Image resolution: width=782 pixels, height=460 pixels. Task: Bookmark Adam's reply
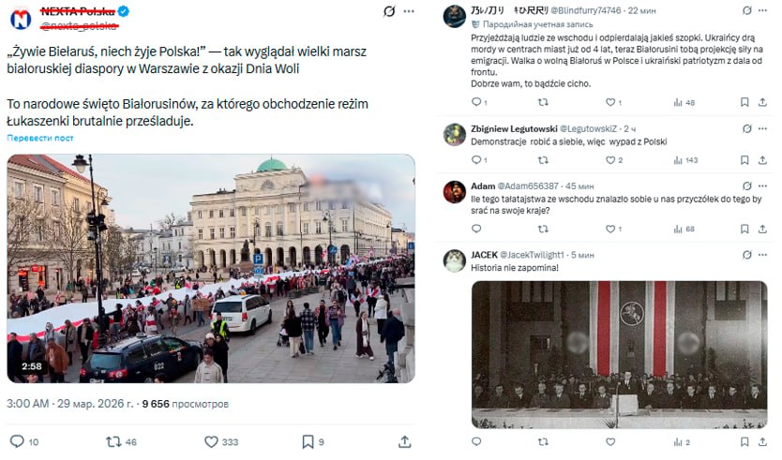click(744, 229)
